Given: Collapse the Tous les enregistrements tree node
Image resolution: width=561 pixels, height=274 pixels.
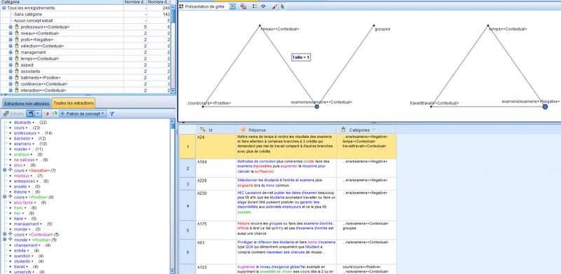Looking at the screenshot, I should pyautogui.click(x=4, y=8).
